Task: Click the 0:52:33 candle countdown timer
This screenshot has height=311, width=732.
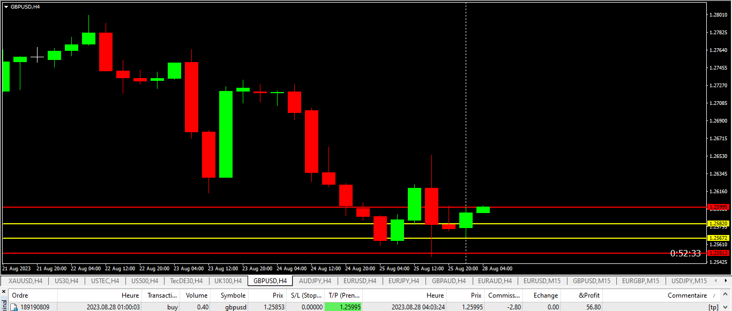Action: tap(685, 254)
